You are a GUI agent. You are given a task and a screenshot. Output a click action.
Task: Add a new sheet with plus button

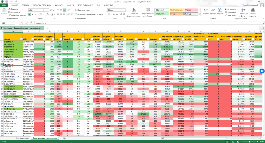click(x=64, y=138)
